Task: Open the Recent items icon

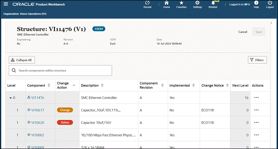Action: [x=147, y=3]
